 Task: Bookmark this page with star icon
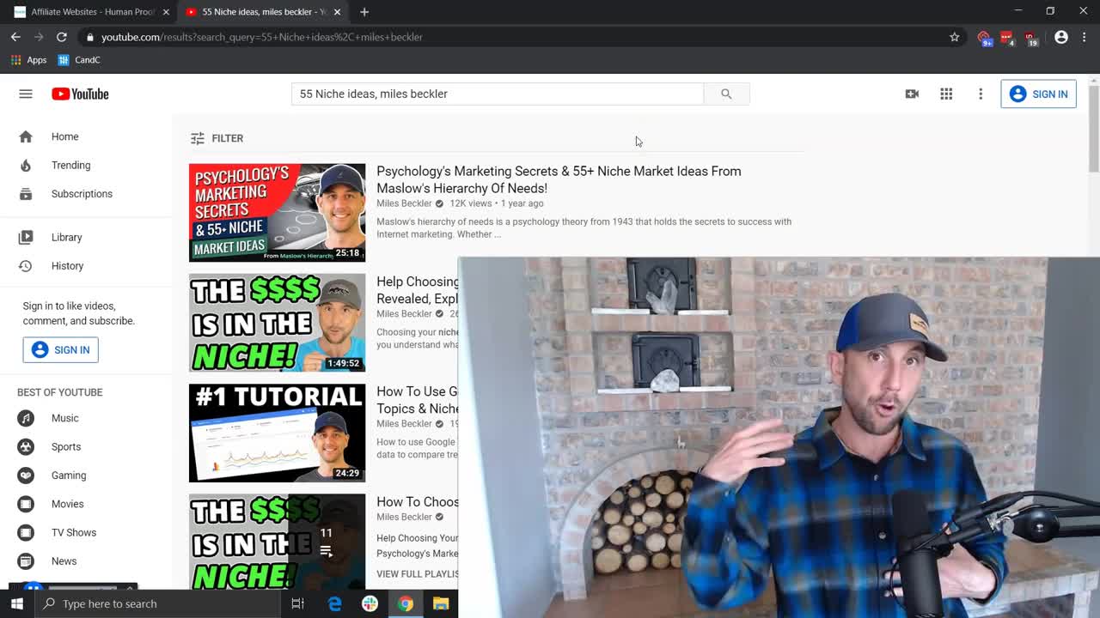[x=954, y=37]
